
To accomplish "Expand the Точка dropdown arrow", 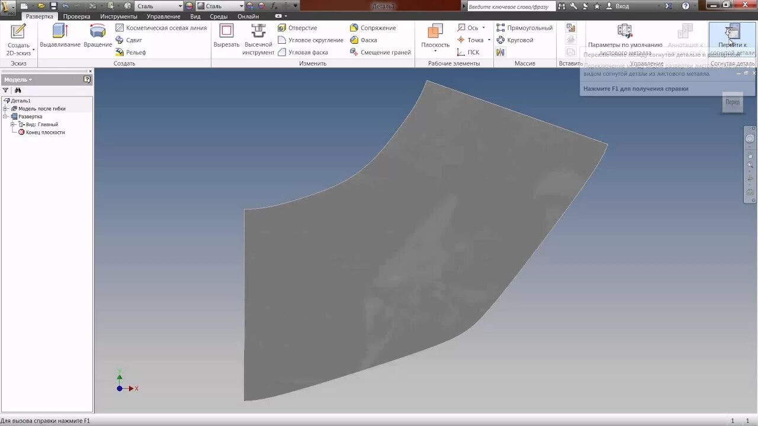I will 489,40.
